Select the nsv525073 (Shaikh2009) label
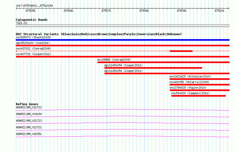The image size is (237, 152). pos(34,37)
